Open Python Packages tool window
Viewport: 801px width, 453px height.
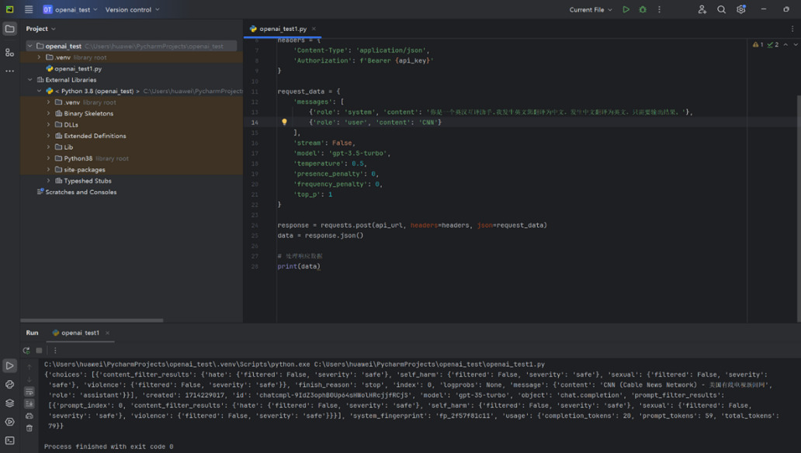10,384
